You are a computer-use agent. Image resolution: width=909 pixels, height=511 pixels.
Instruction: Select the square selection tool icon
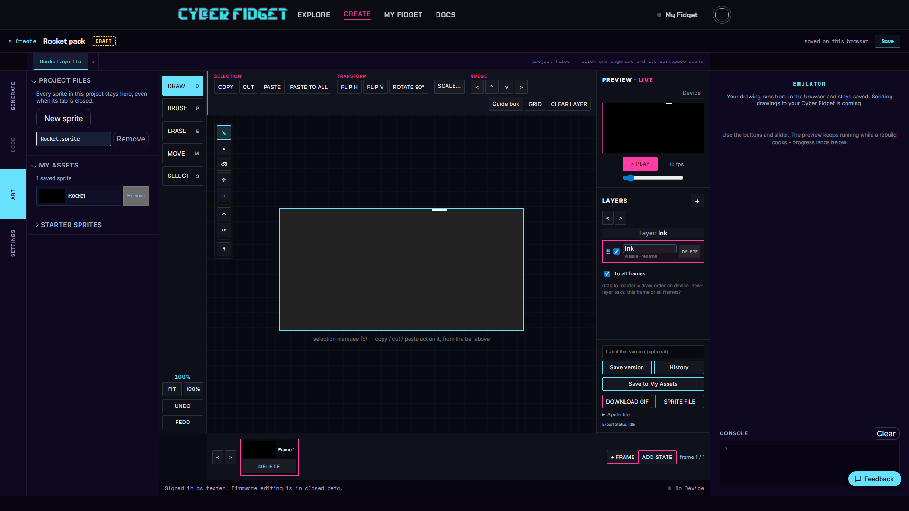[x=224, y=196]
